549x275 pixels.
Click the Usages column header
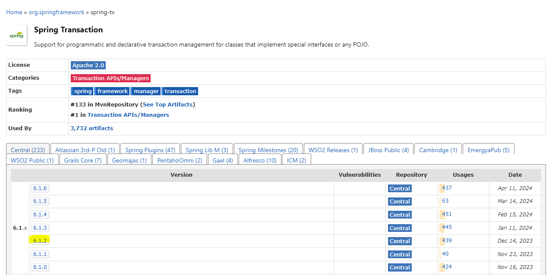[x=463, y=175]
